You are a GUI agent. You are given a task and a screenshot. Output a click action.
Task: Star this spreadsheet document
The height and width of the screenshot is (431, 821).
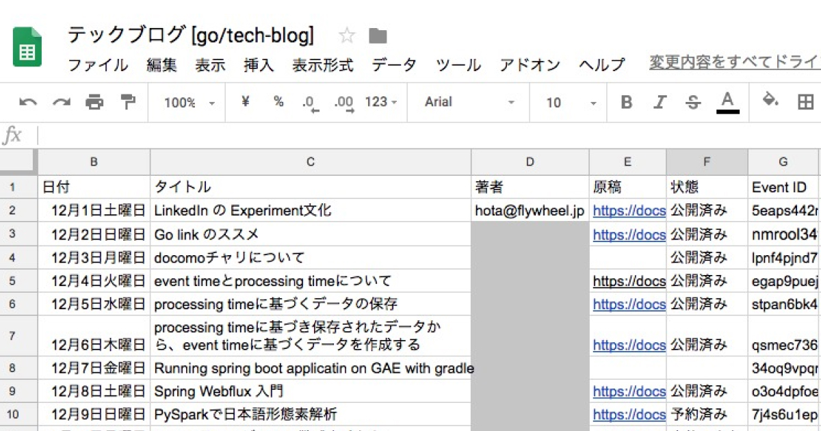[347, 36]
